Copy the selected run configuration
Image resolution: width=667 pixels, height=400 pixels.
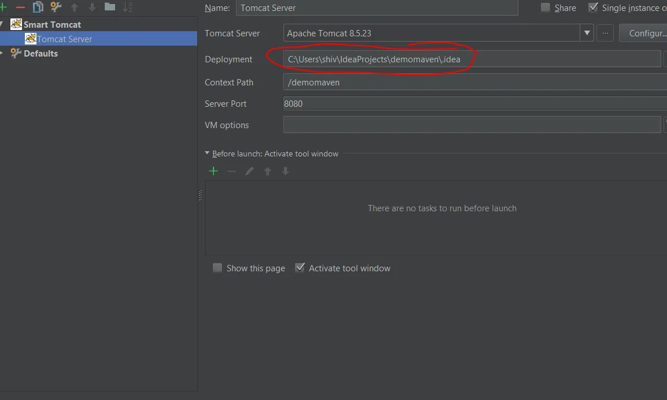(x=38, y=7)
